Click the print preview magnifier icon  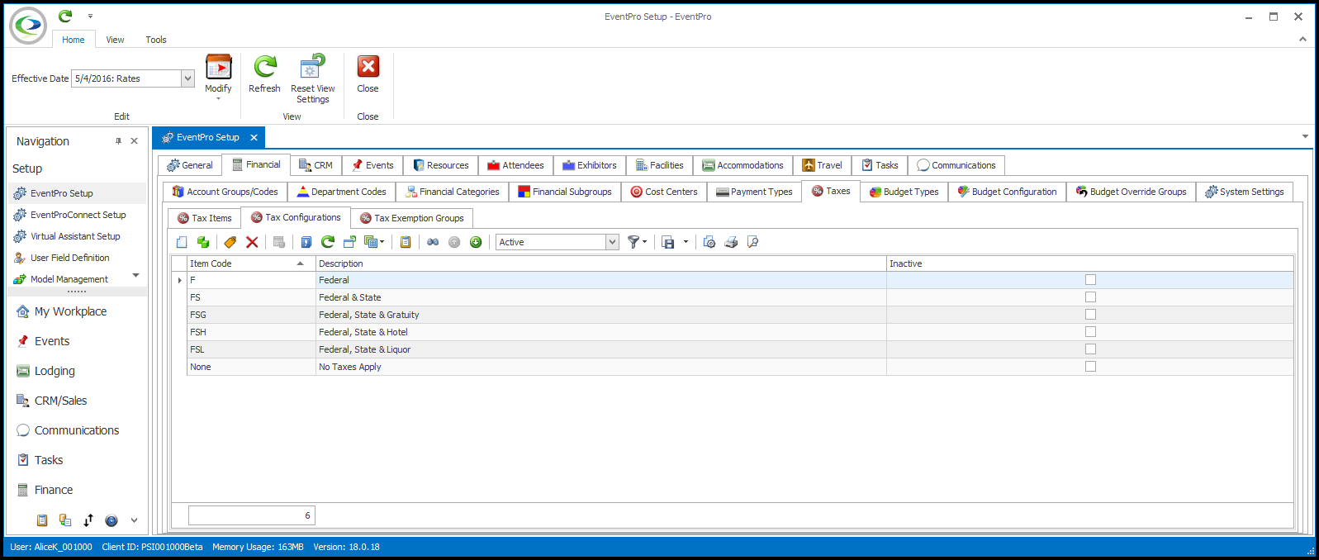click(752, 242)
